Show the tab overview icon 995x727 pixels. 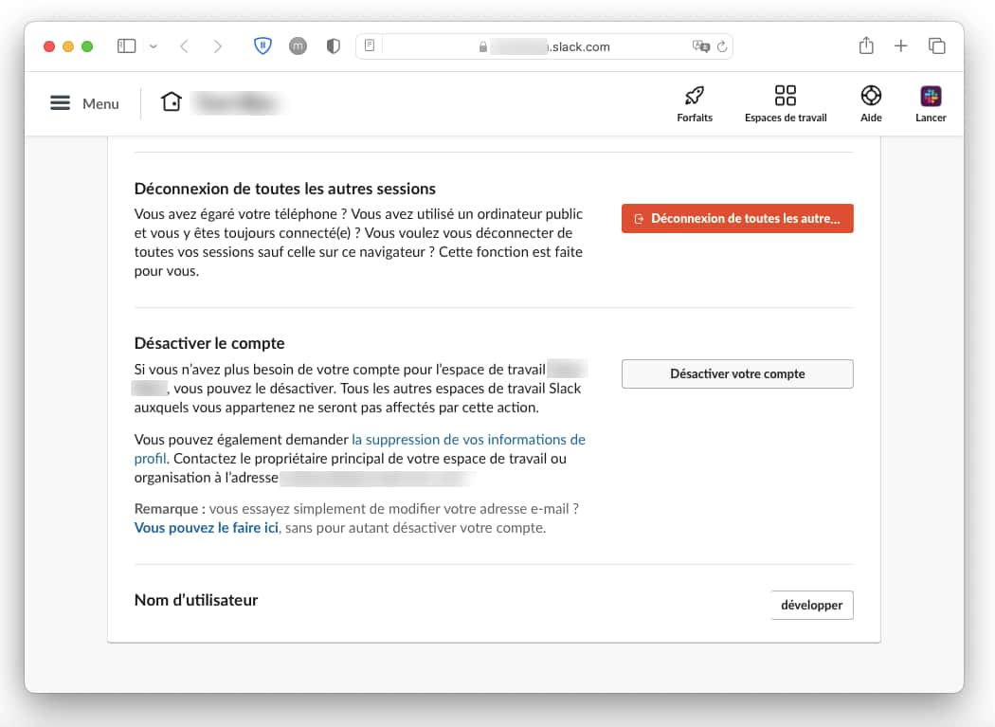(x=937, y=45)
